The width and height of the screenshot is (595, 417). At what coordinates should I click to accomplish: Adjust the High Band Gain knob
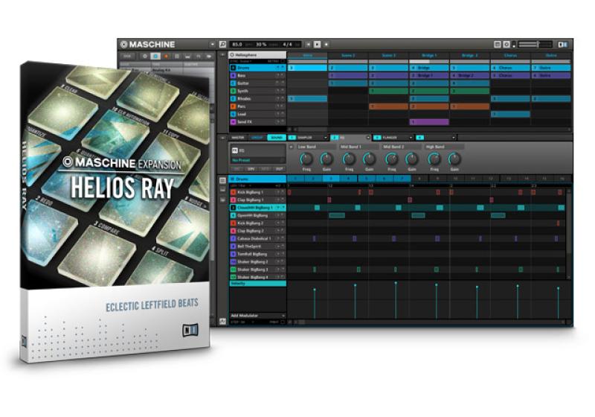point(454,159)
